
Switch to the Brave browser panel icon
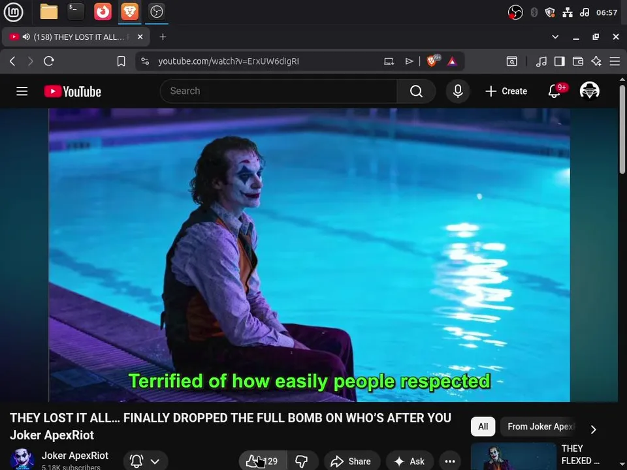[x=129, y=12]
